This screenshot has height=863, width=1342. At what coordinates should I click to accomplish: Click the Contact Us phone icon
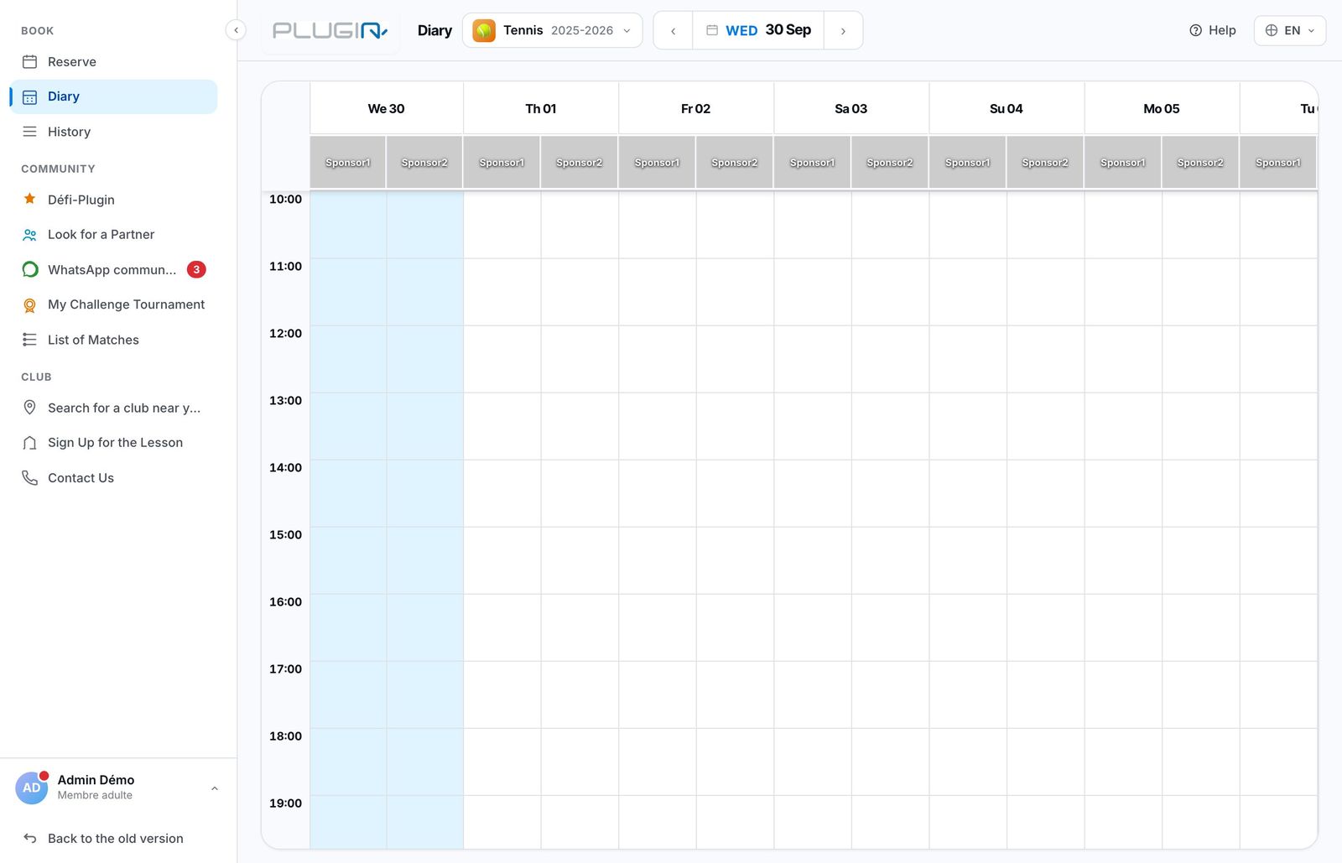29,478
